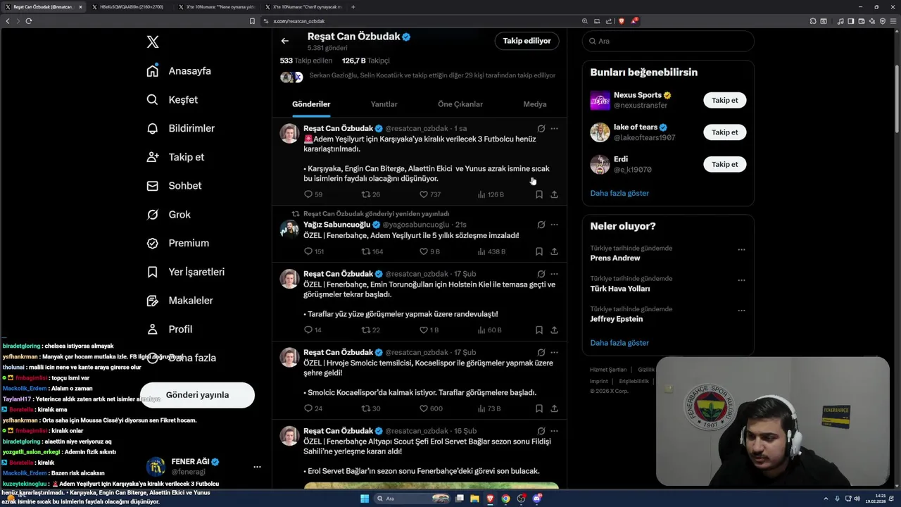This screenshot has height=507, width=901.
Task: Switch to the Öne Çıkanlar tab
Action: pyautogui.click(x=460, y=104)
